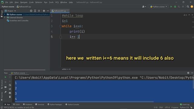Open the Window menu
This screenshot has height=109, width=194.
click(64, 2)
